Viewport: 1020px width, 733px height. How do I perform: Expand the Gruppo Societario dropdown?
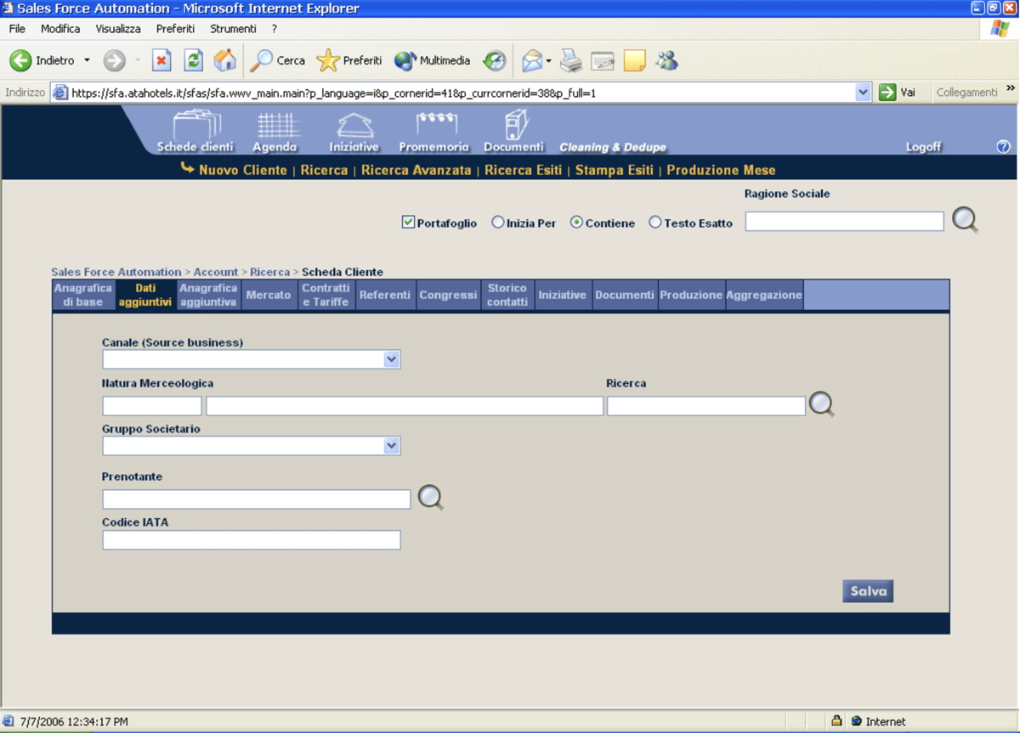pos(391,445)
